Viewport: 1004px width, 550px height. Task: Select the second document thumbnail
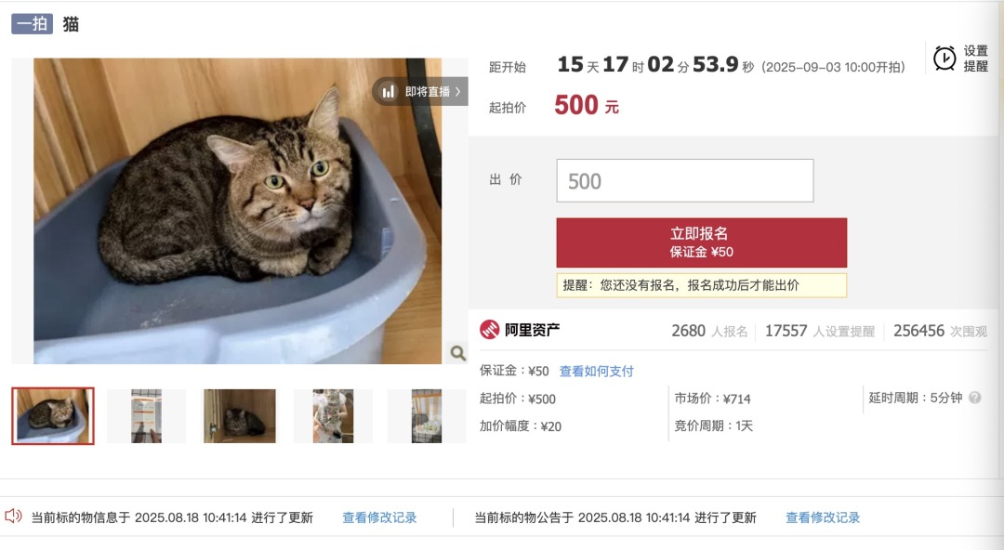[146, 415]
